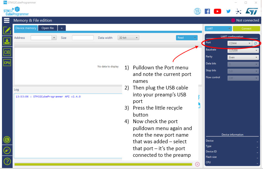Add a new tab with plus tab
This screenshot has height=169, width=263.
point(62,28)
